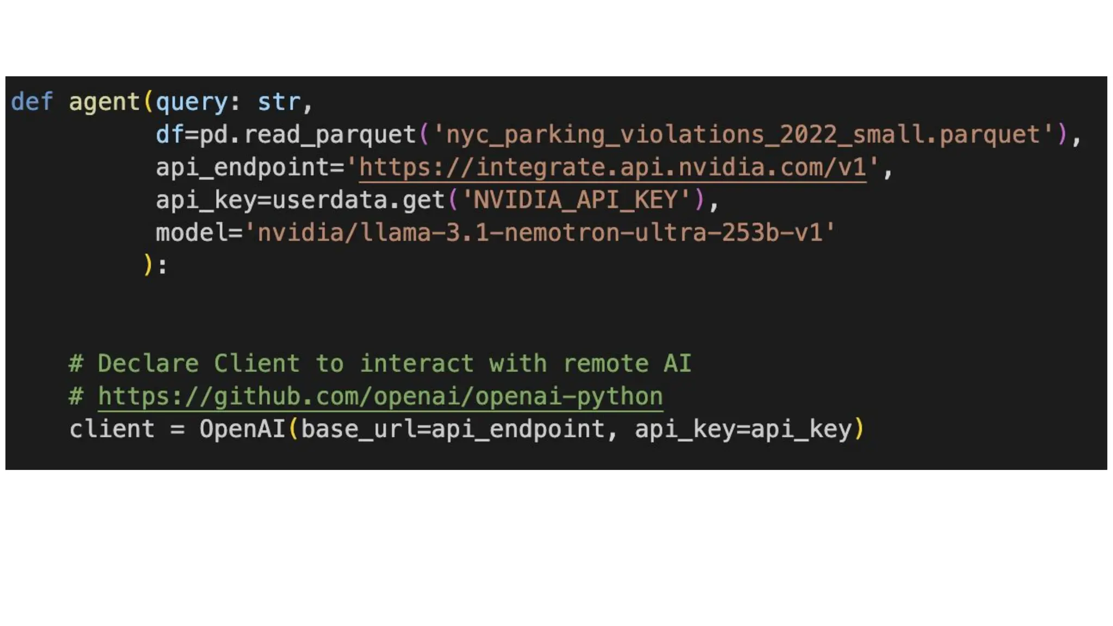Open the integrate.api.nvidia.com endpoint URL

coord(612,167)
